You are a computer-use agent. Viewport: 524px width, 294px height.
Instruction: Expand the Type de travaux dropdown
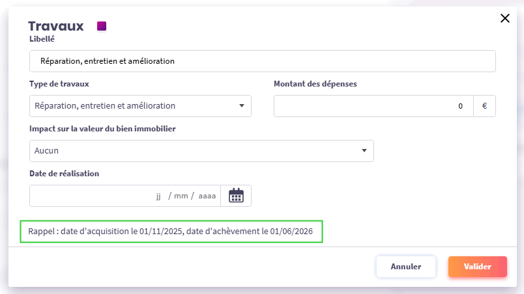140,106
